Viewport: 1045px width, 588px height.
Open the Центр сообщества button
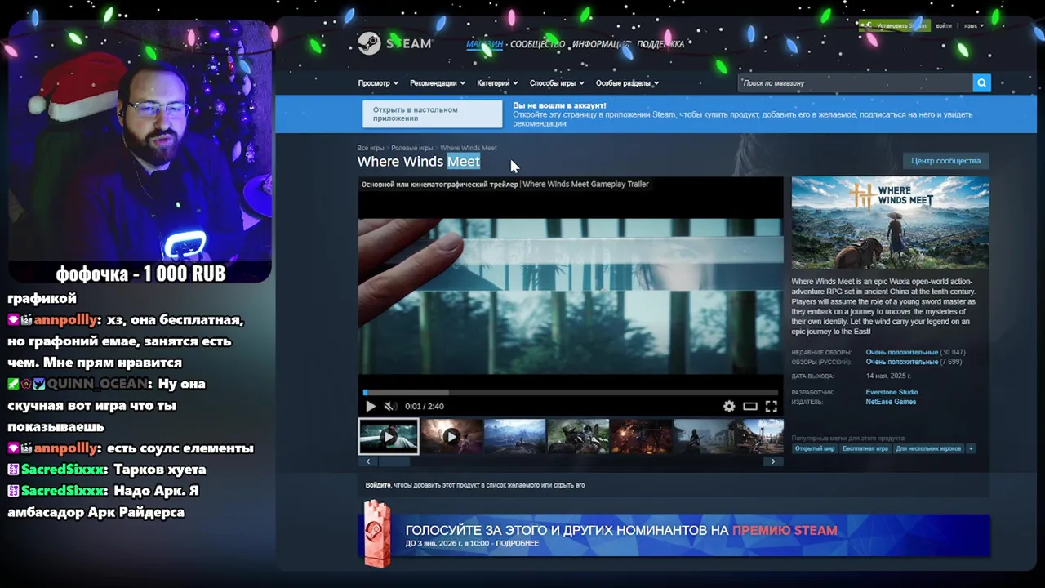[x=945, y=161]
